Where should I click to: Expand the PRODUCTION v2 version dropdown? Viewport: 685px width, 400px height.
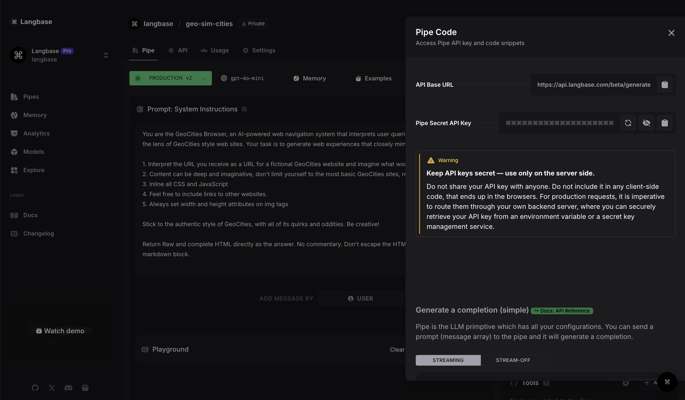[x=170, y=78]
